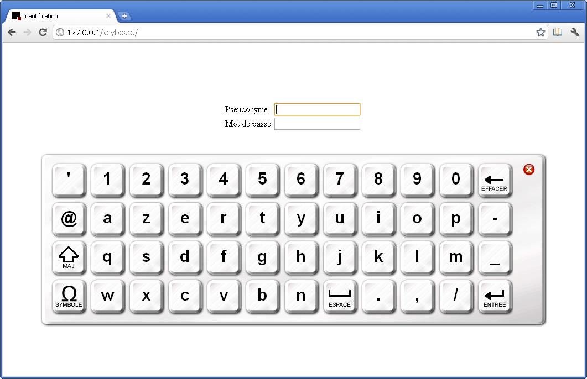
Task: Open the browser wrench settings menu
Action: tap(575, 32)
